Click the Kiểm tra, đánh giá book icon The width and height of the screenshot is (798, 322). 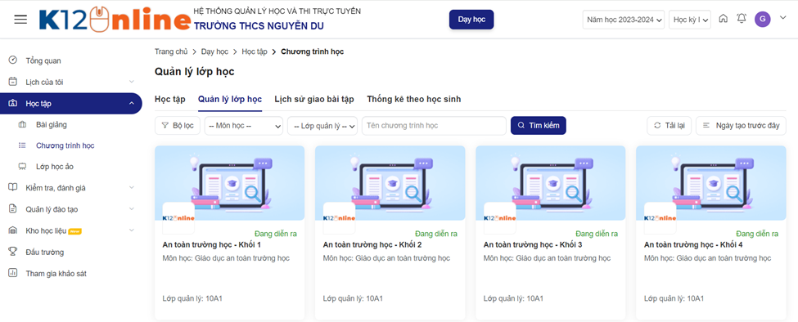coord(13,187)
